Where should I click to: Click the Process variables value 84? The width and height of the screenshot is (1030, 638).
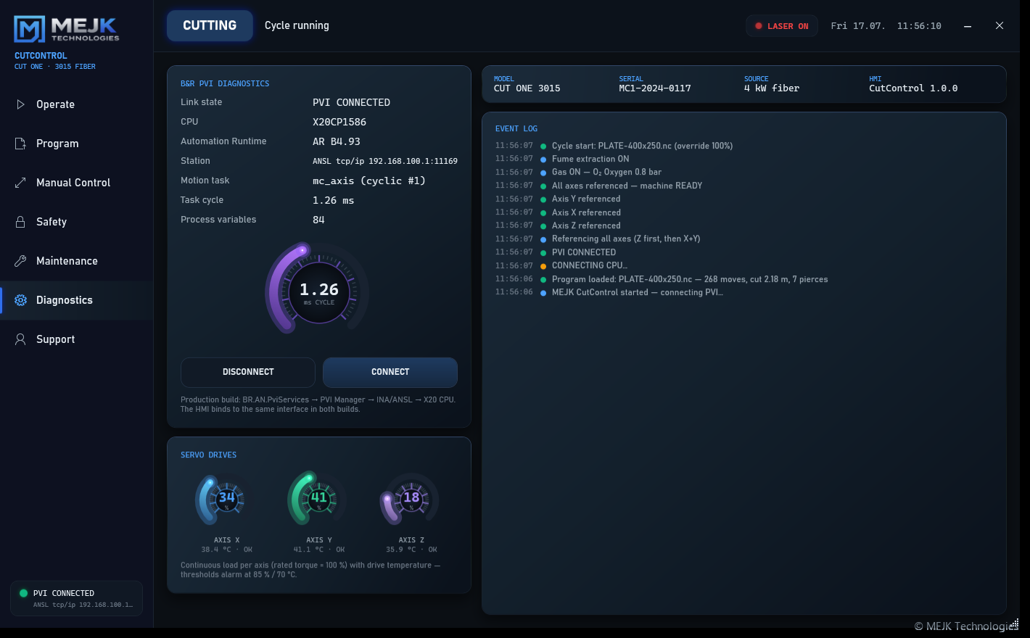(x=318, y=220)
